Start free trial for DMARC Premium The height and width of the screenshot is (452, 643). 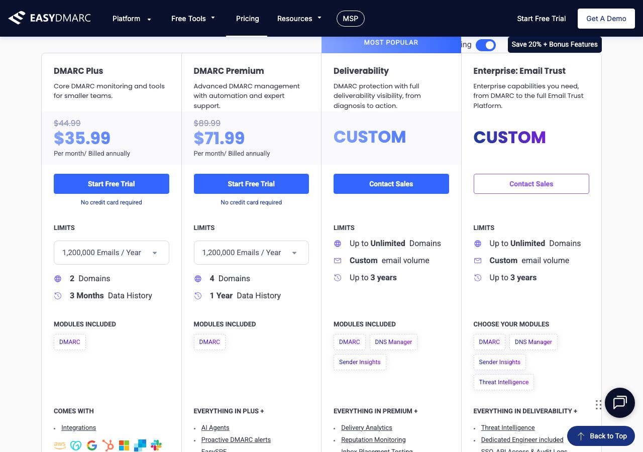pyautogui.click(x=251, y=184)
